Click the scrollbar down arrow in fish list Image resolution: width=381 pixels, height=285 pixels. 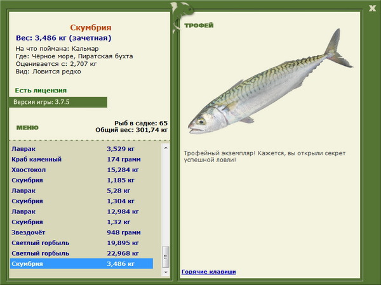(166, 272)
